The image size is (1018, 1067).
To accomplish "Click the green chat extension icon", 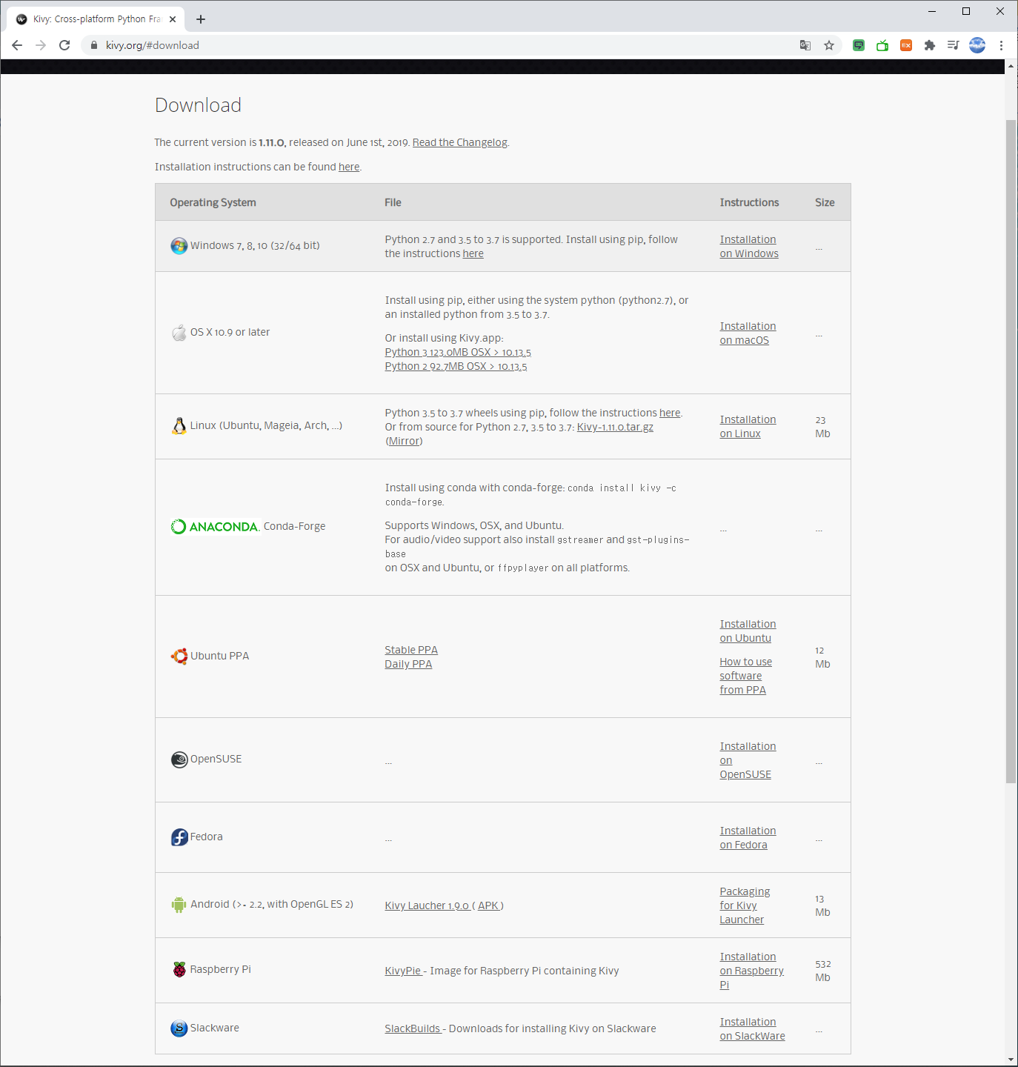I will [x=859, y=45].
